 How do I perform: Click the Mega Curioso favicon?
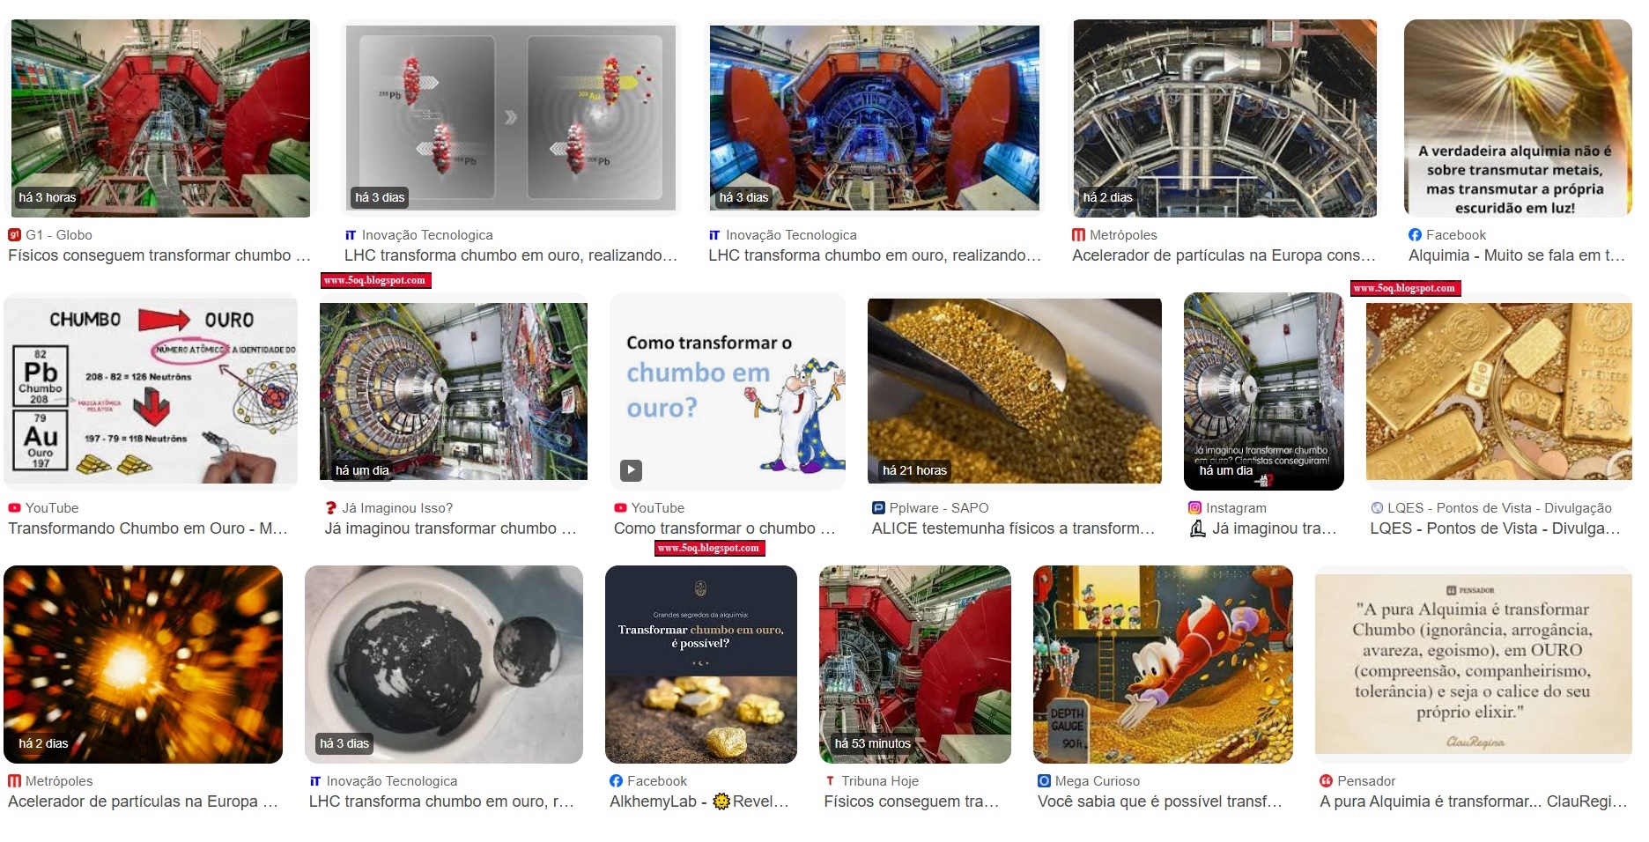tap(1044, 781)
